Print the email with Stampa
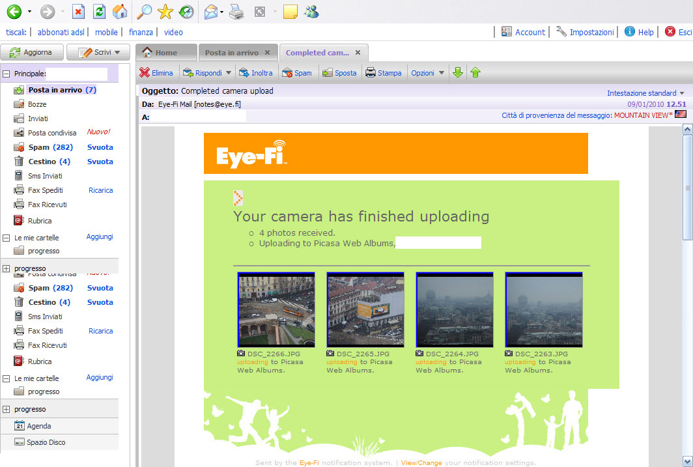 pyautogui.click(x=383, y=73)
